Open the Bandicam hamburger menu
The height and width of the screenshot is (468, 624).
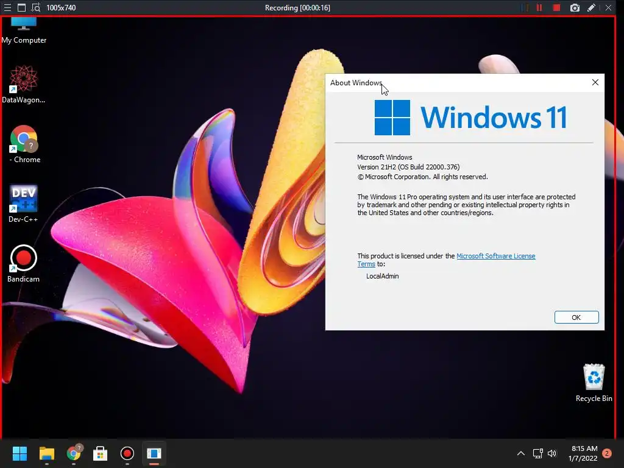[7, 7]
